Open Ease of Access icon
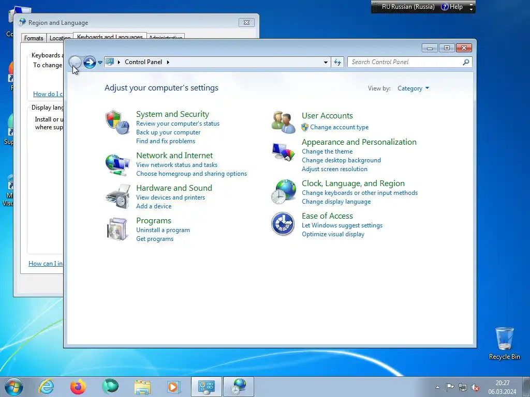530x397 pixels. tap(283, 224)
